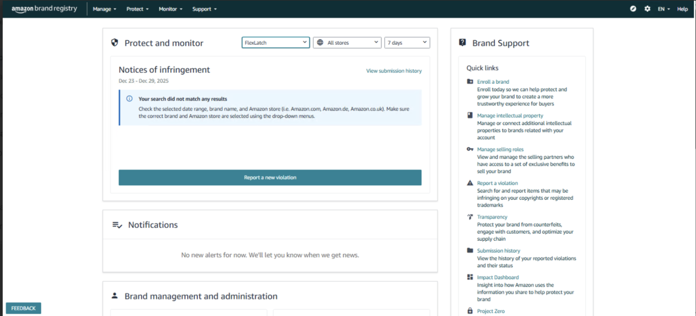The height and width of the screenshot is (316, 696).
Task: Open the 7 days date range dropdown
Action: (407, 42)
